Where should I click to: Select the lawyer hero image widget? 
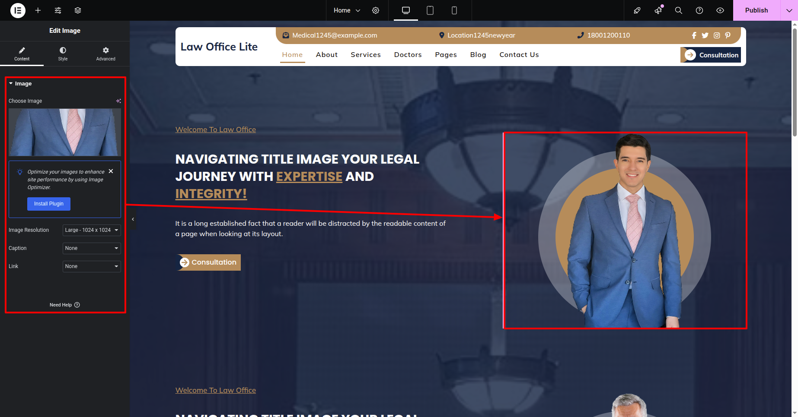[x=625, y=231]
